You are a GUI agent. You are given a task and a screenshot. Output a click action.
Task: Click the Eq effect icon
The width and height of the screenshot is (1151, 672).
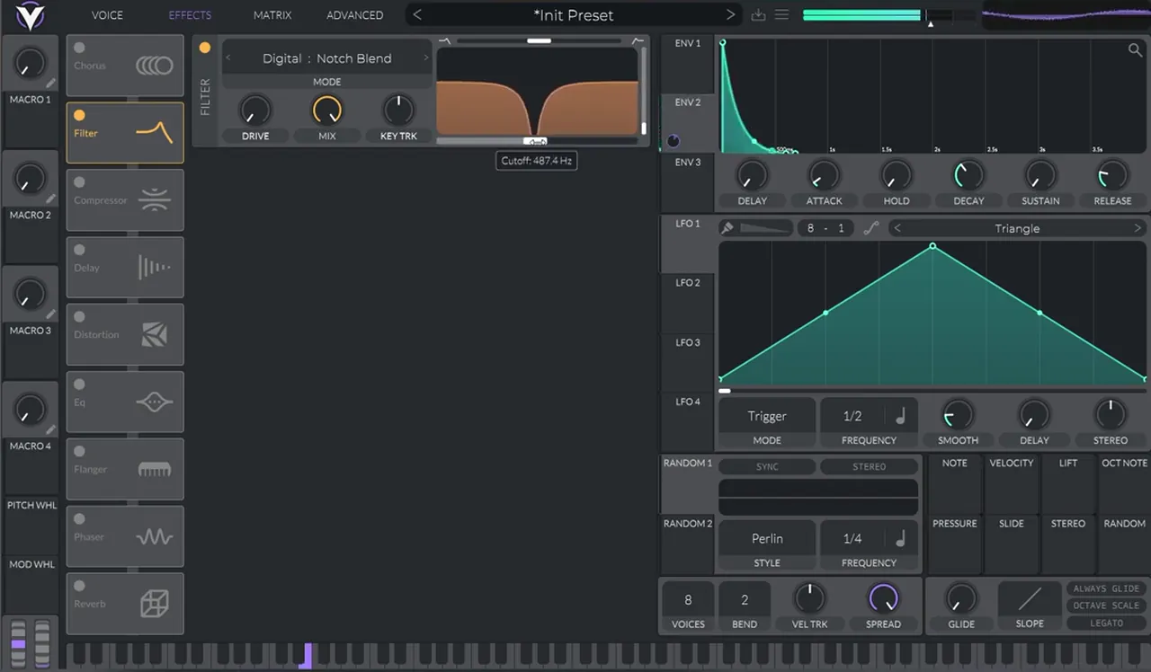pyautogui.click(x=154, y=402)
